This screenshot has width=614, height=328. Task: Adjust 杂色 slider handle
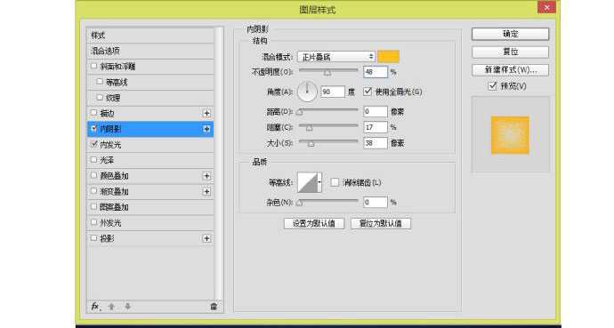(x=300, y=203)
